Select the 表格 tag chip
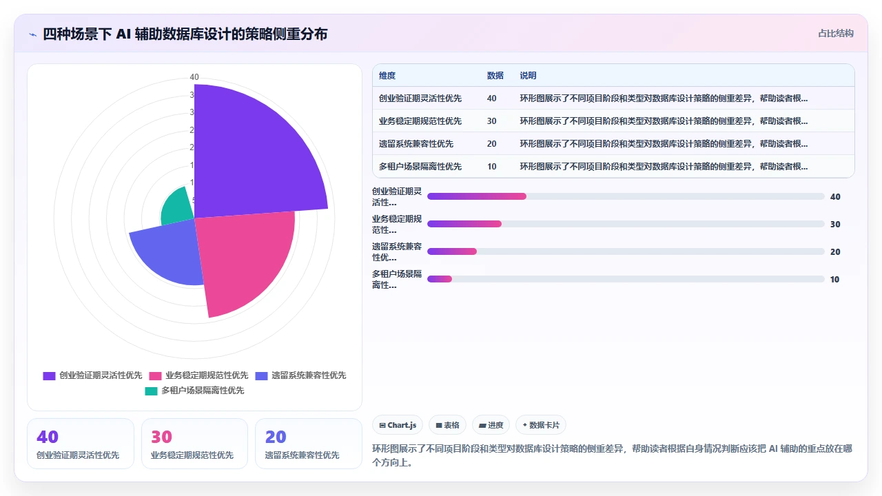Viewport: 882px width, 496px height. pyautogui.click(x=447, y=426)
